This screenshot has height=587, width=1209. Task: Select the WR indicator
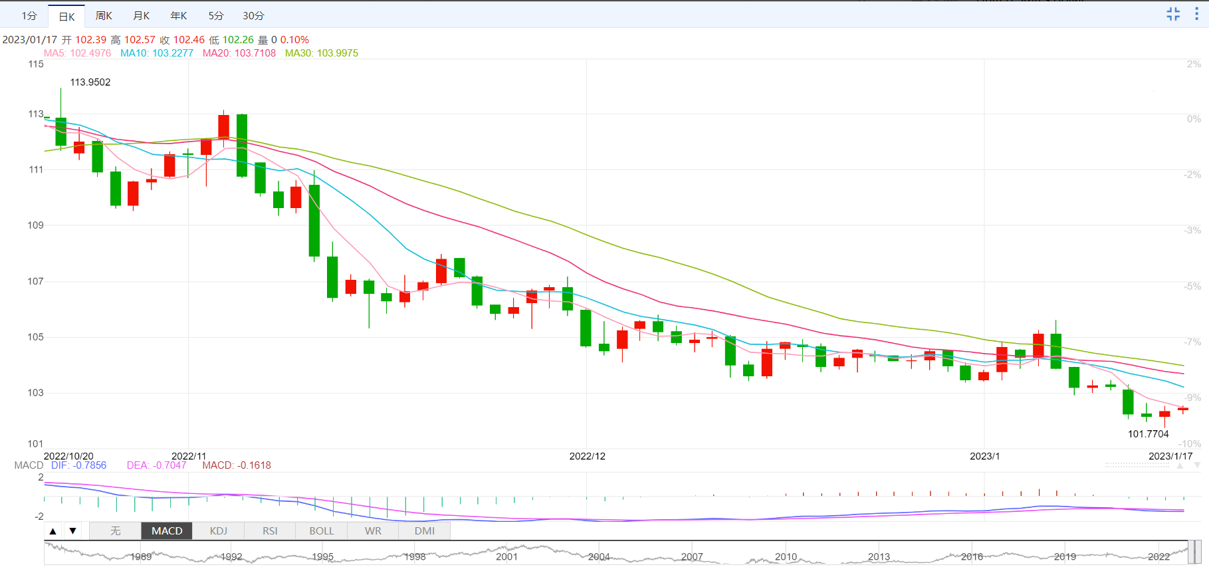pos(373,531)
